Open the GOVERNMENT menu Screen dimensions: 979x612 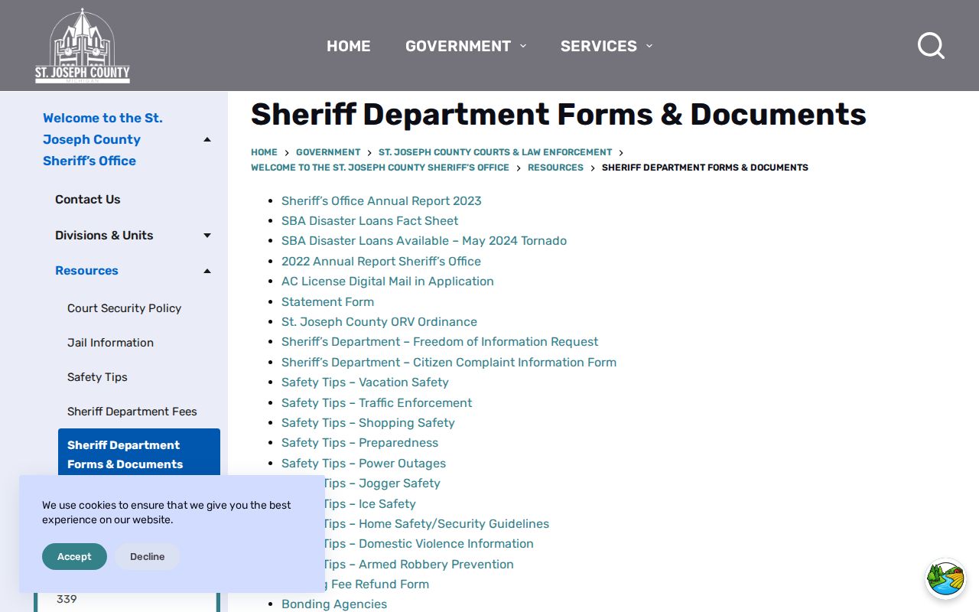(x=458, y=46)
